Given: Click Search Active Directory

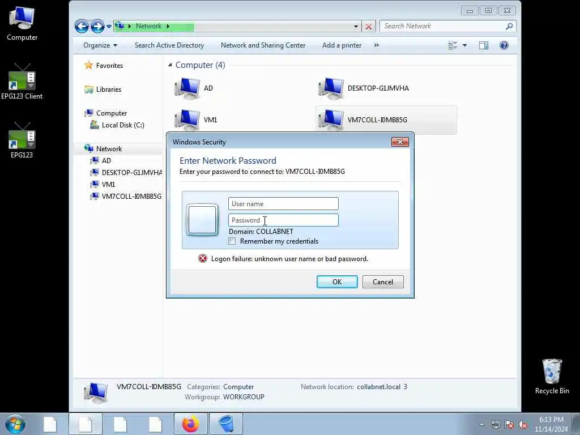Looking at the screenshot, I should coord(169,45).
